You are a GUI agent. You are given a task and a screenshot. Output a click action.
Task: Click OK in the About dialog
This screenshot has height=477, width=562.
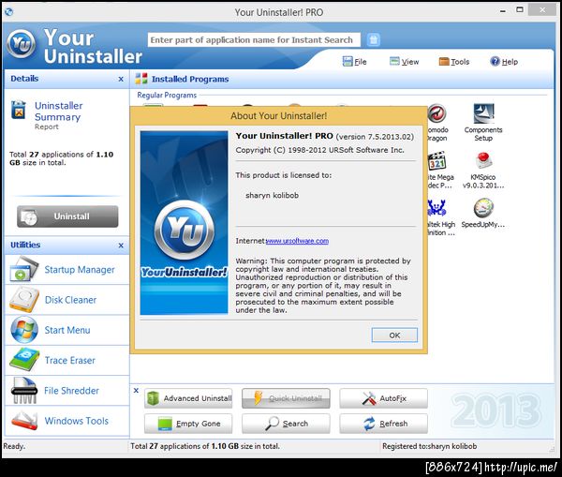(394, 335)
